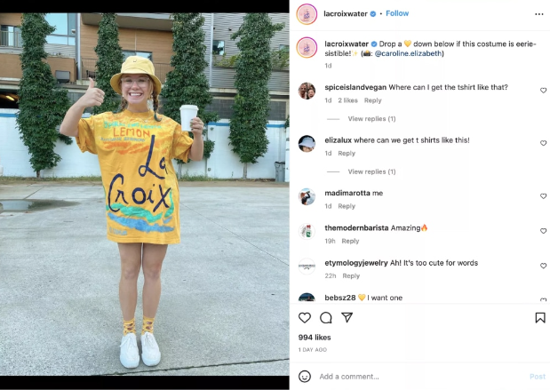Like the post with the heart icon
Screen dimensions: 550x390
click(x=305, y=318)
